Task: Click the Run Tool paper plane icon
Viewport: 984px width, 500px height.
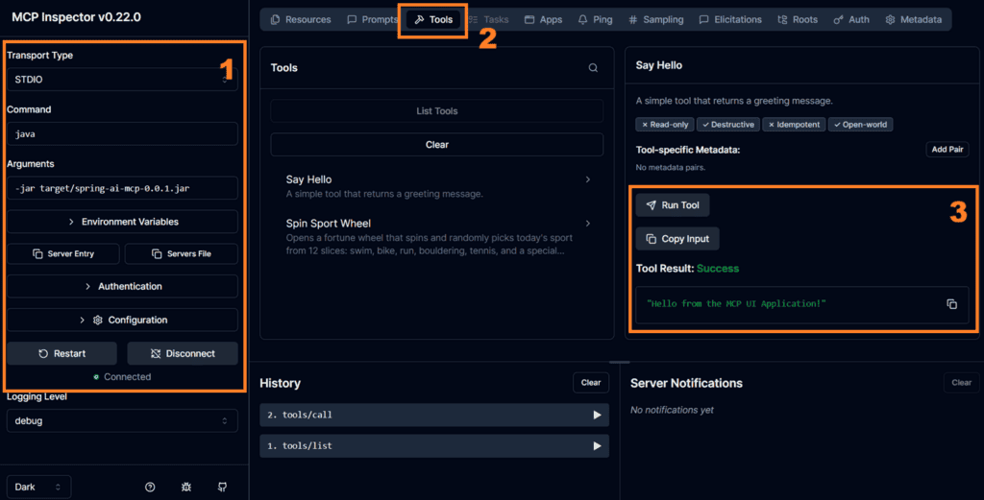Action: tap(652, 204)
